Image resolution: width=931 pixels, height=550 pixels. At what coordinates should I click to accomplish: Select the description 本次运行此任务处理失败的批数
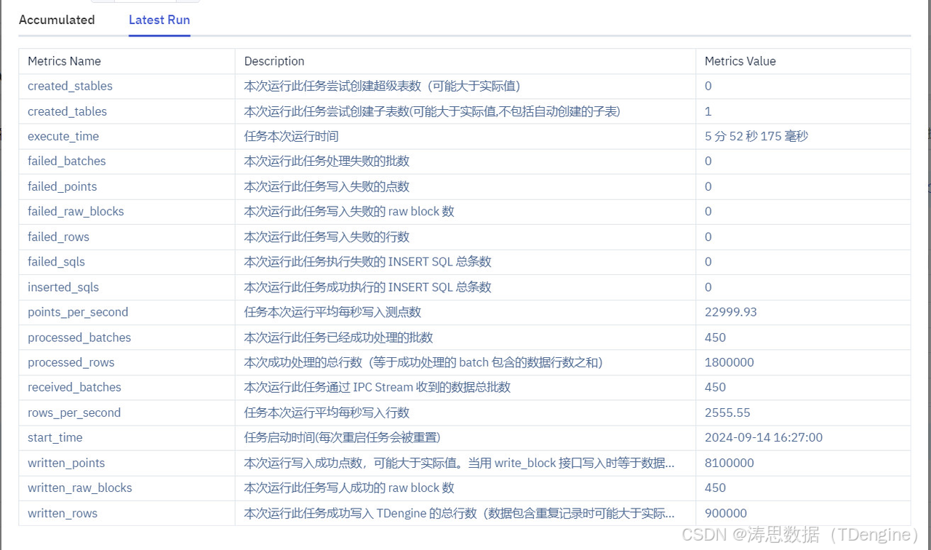click(327, 161)
